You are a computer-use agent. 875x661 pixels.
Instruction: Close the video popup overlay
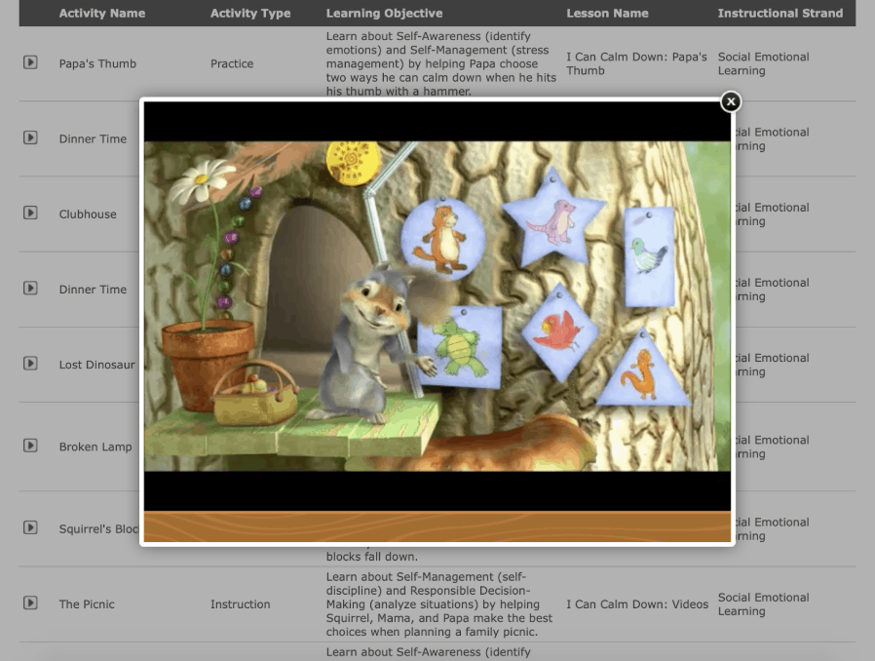[x=731, y=101]
